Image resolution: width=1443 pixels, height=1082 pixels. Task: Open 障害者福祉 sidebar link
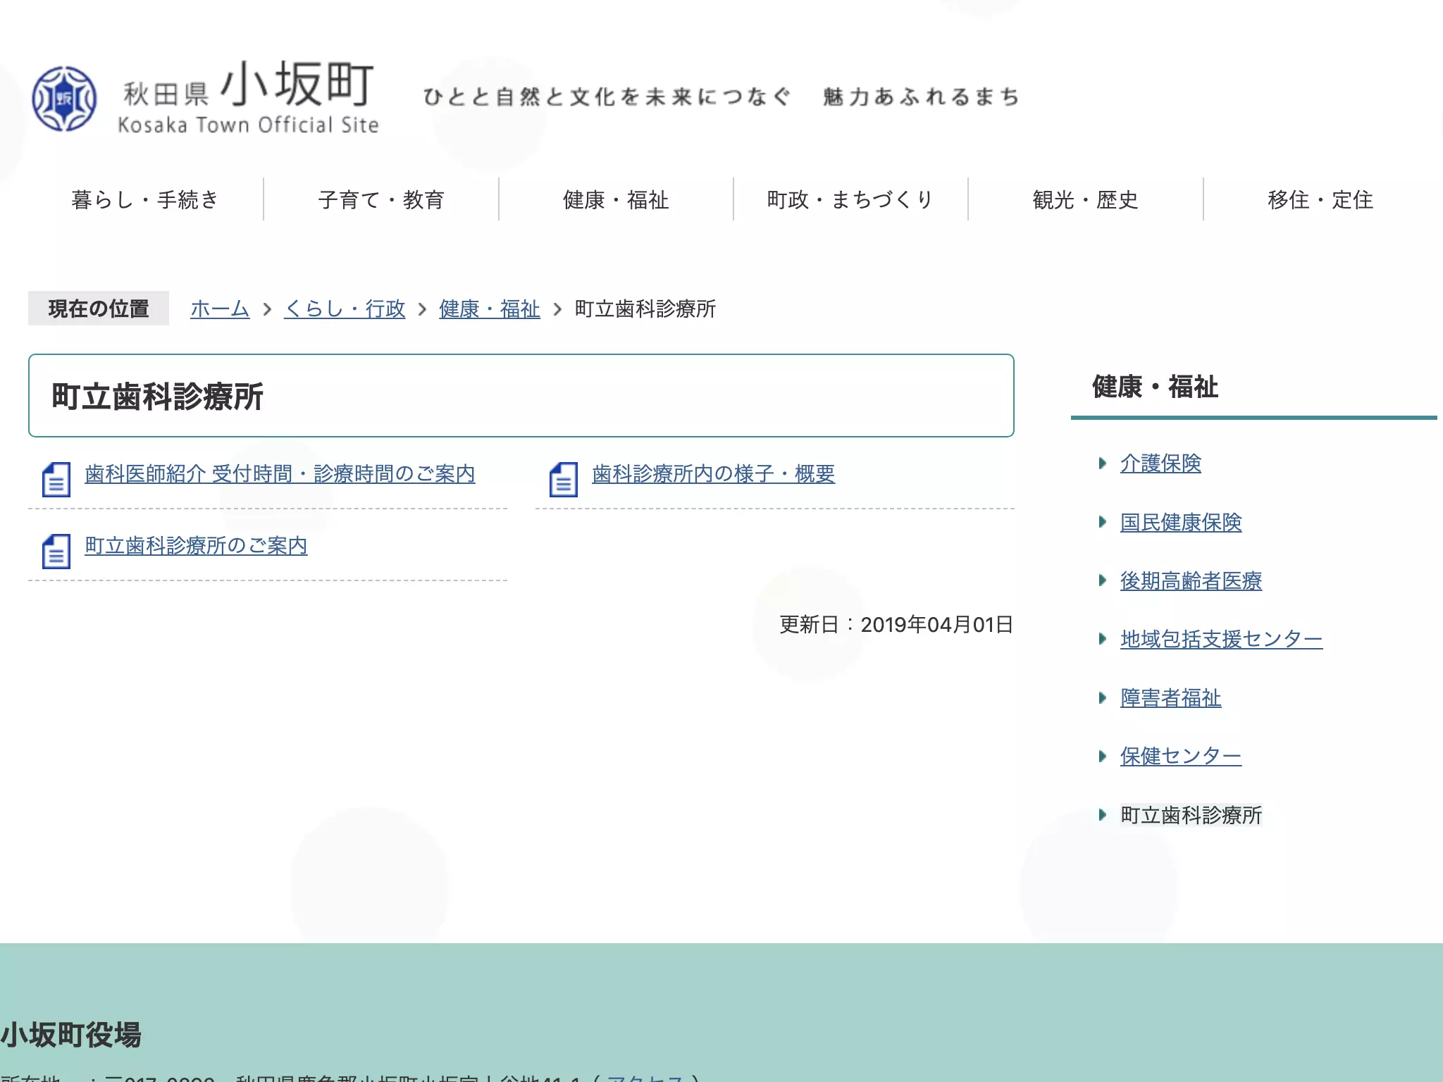tap(1170, 697)
